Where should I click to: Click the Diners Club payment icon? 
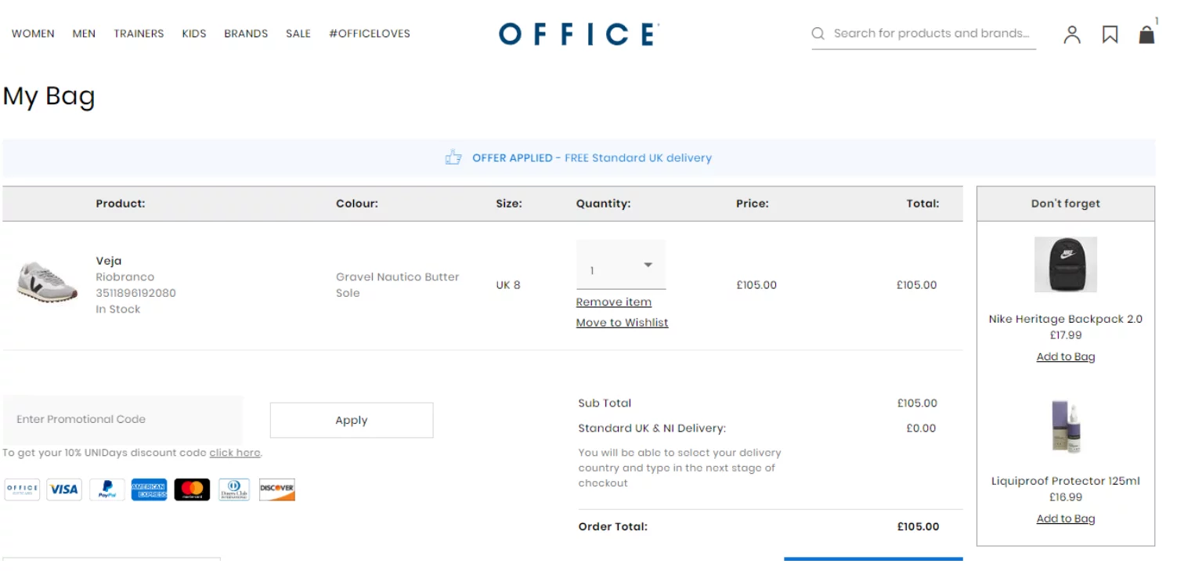[x=234, y=490]
